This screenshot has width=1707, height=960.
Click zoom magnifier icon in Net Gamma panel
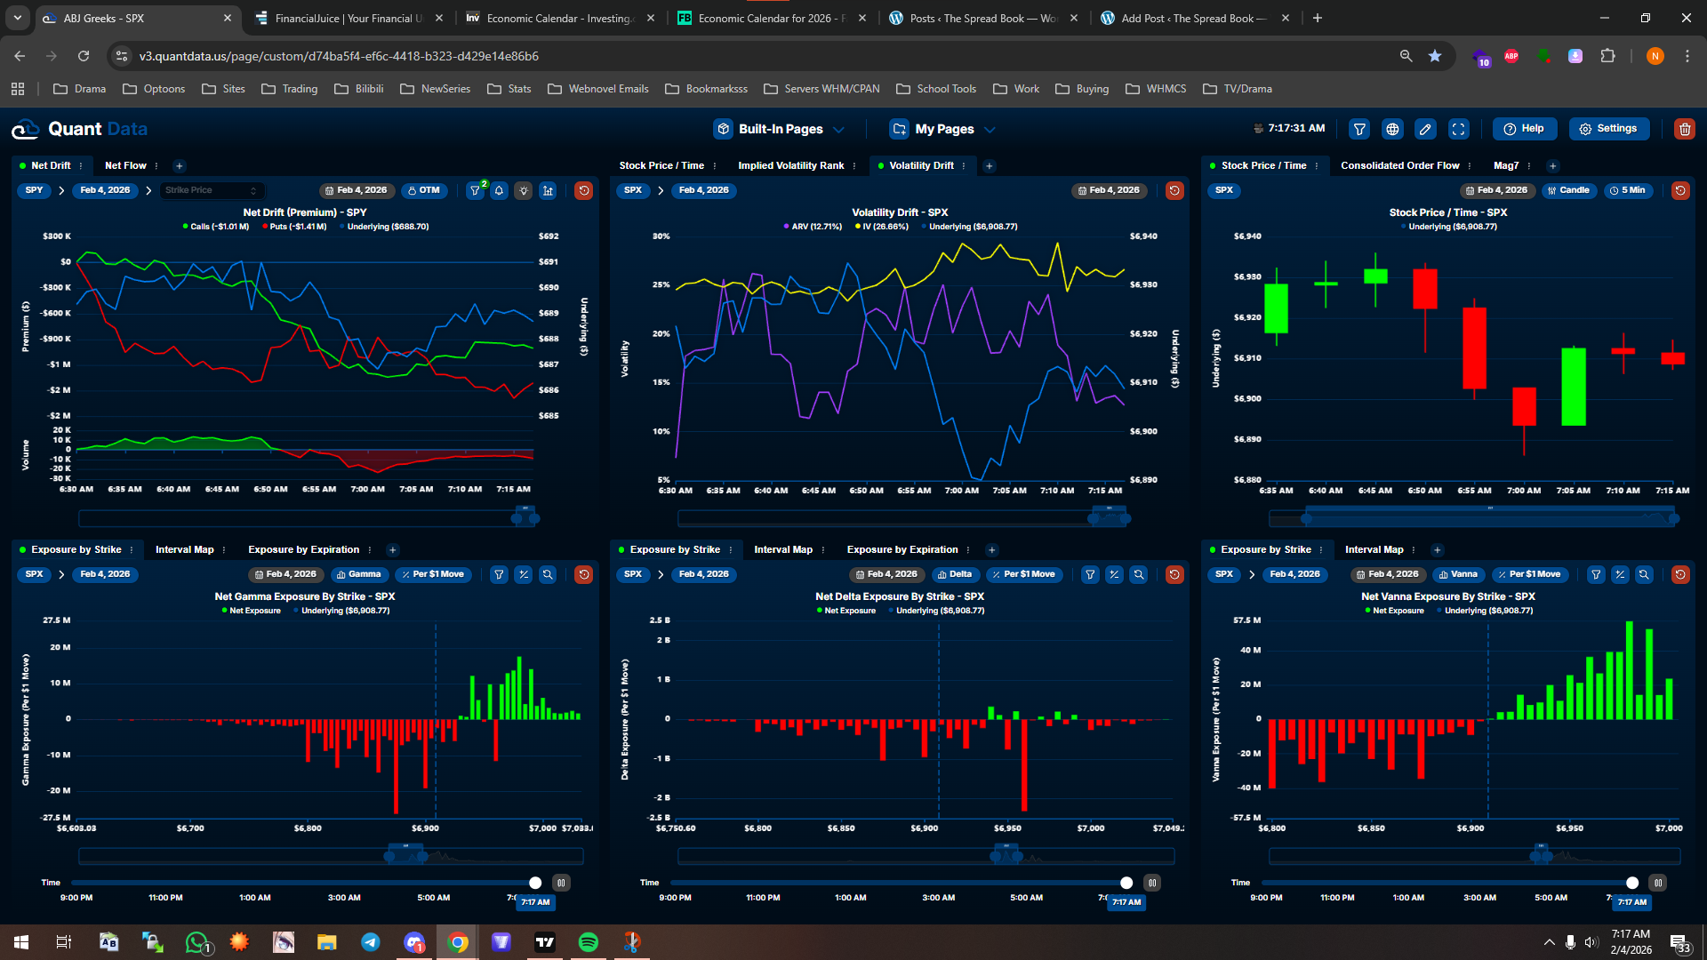(548, 574)
